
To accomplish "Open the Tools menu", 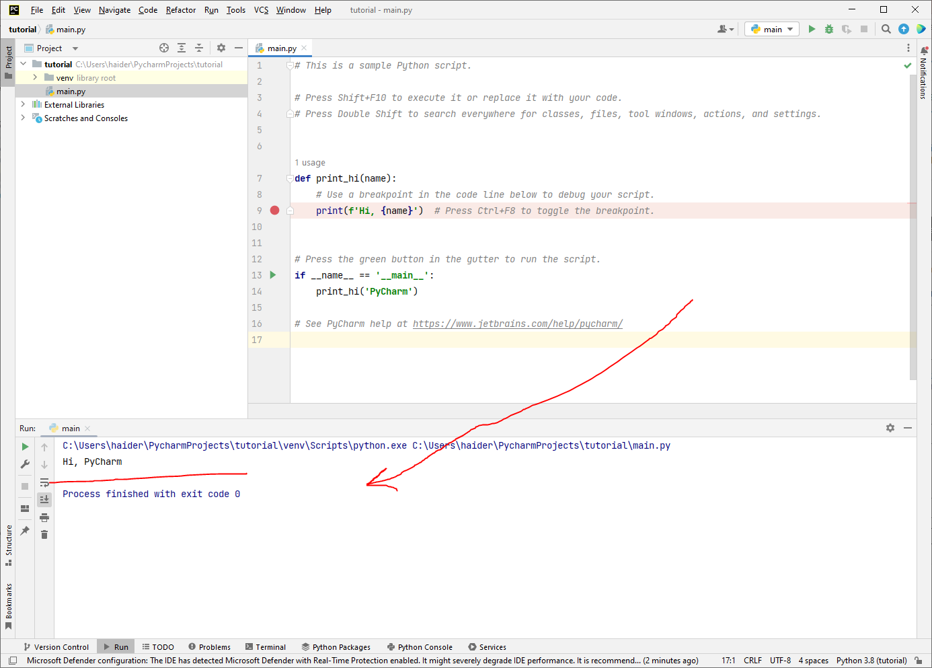I will 235,10.
